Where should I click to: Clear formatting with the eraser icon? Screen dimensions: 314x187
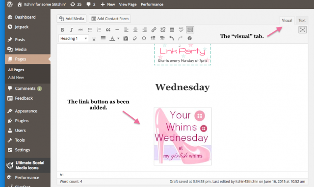coord(135,38)
